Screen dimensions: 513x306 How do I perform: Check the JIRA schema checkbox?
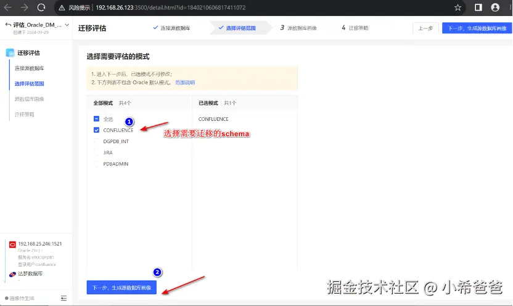coord(97,152)
